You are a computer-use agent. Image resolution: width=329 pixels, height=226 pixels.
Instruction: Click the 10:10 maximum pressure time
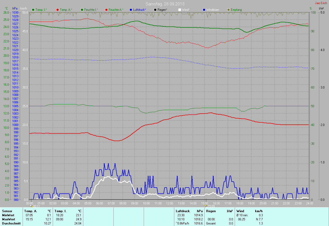tap(181, 219)
